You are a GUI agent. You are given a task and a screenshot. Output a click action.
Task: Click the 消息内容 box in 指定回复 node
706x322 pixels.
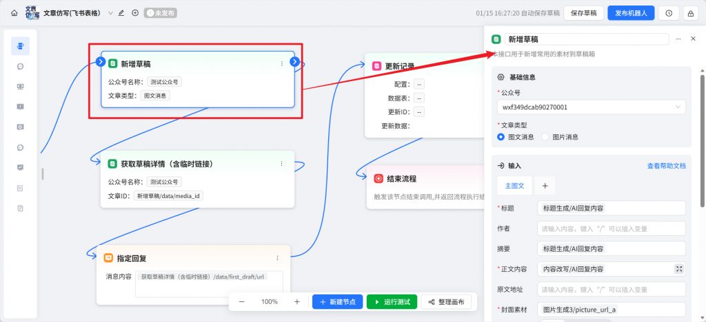coord(209,284)
